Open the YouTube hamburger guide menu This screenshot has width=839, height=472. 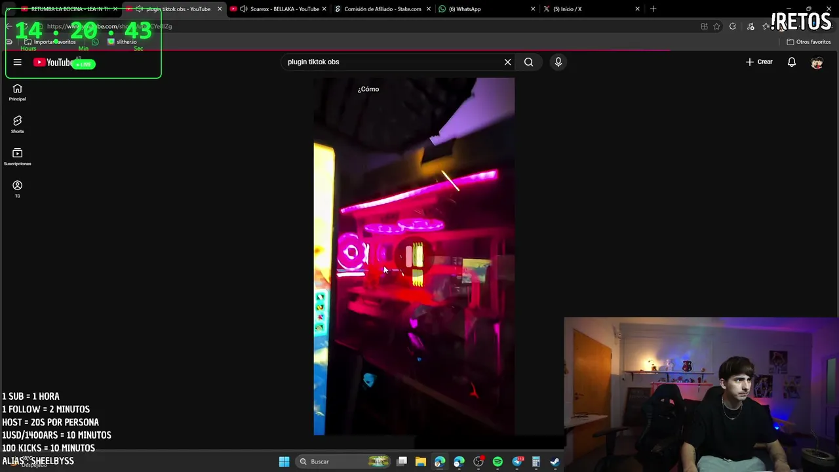[18, 62]
